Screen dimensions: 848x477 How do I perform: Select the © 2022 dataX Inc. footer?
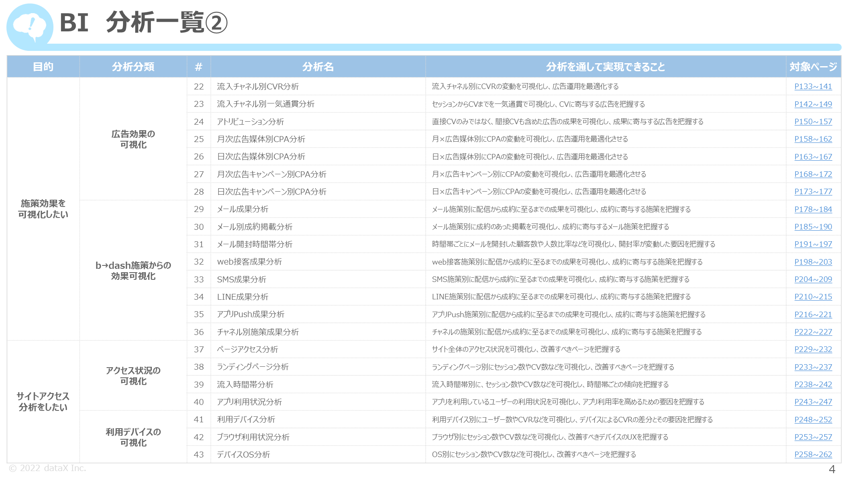47,468
